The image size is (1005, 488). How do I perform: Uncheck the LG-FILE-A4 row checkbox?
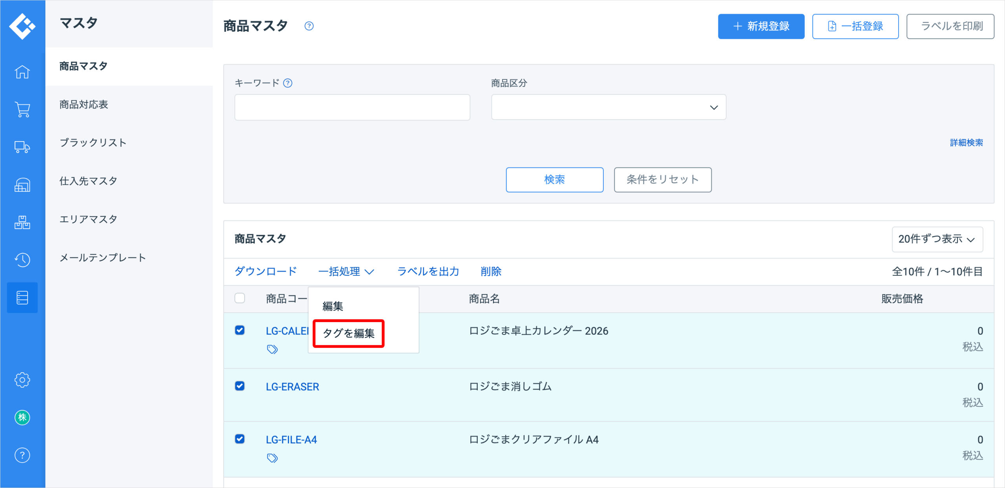(240, 439)
